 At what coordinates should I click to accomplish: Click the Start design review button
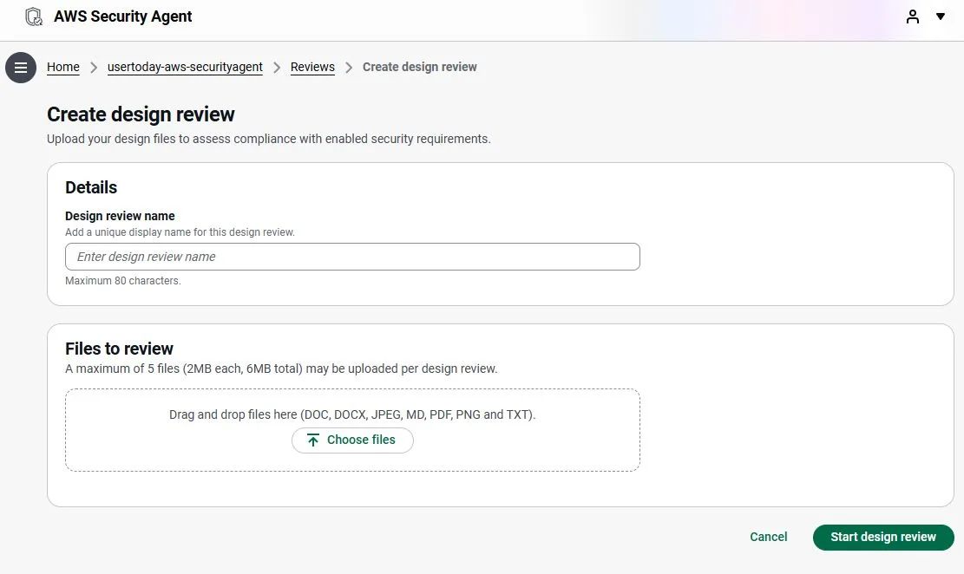883,537
